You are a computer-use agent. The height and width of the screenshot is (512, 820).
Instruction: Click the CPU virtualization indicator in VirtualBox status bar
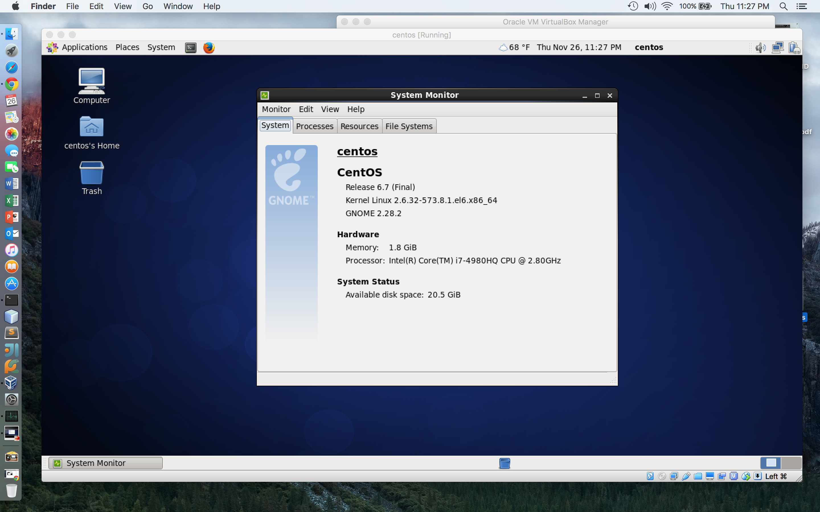tap(734, 476)
